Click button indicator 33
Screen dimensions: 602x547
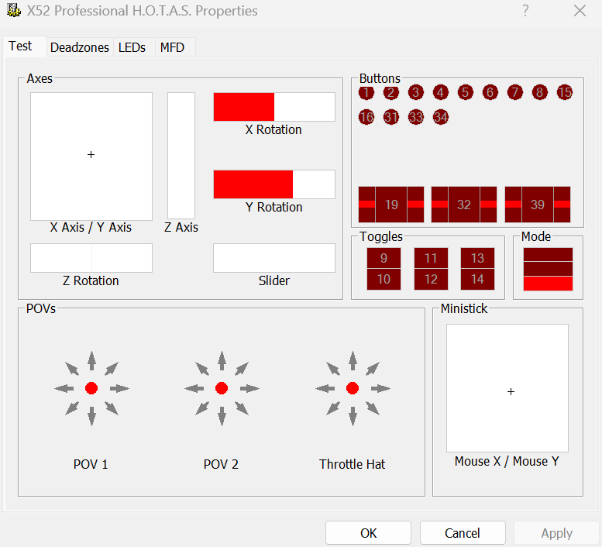pyautogui.click(x=416, y=117)
